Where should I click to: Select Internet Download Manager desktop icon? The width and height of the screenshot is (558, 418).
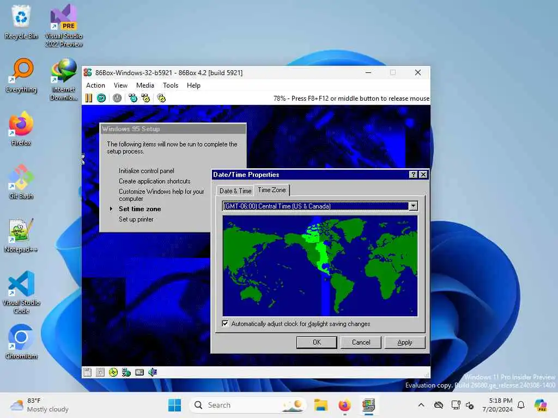coord(64,79)
